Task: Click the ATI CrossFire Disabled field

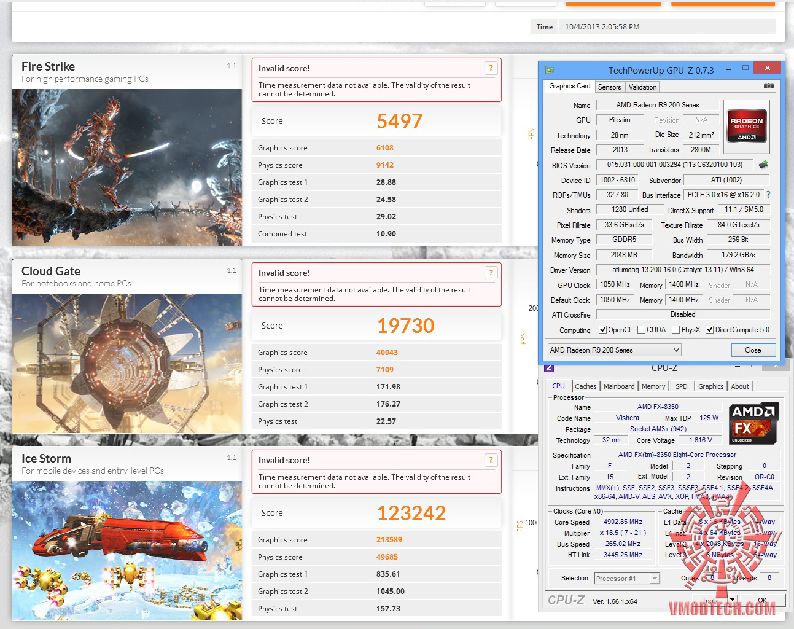Action: (x=683, y=314)
